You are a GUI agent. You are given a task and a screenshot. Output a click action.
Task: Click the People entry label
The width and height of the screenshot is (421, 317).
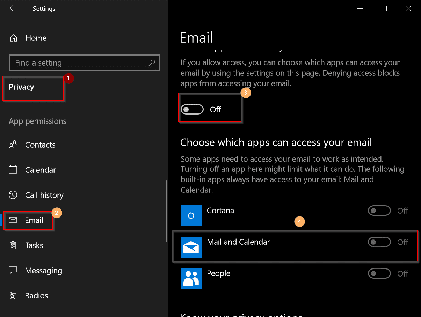pyautogui.click(x=218, y=273)
